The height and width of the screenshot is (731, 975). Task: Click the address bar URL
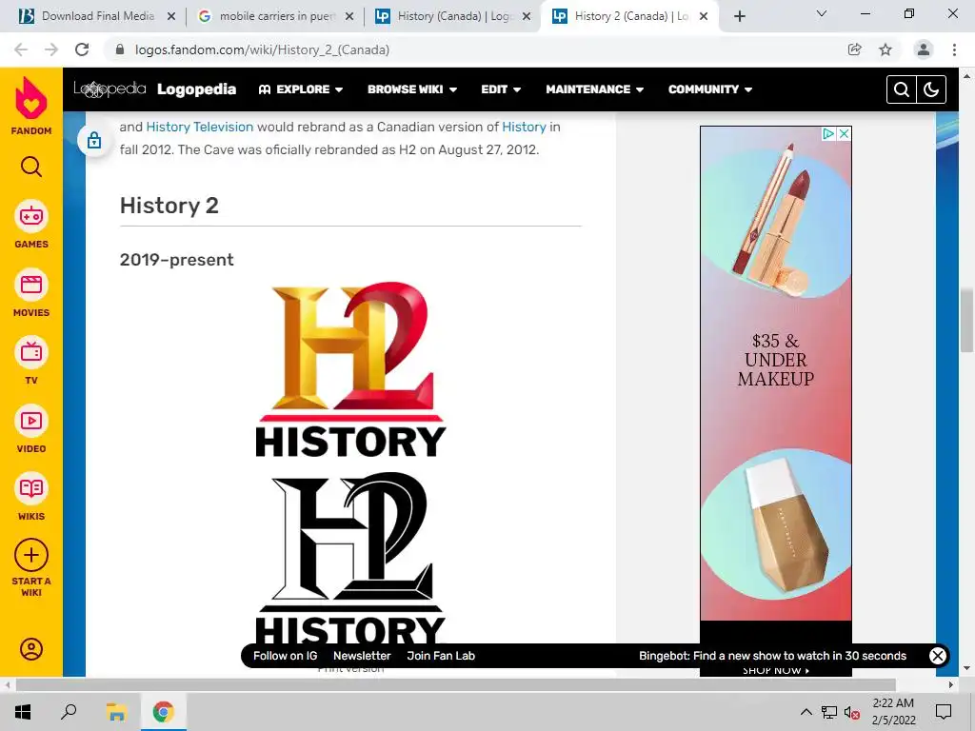pyautogui.click(x=263, y=49)
